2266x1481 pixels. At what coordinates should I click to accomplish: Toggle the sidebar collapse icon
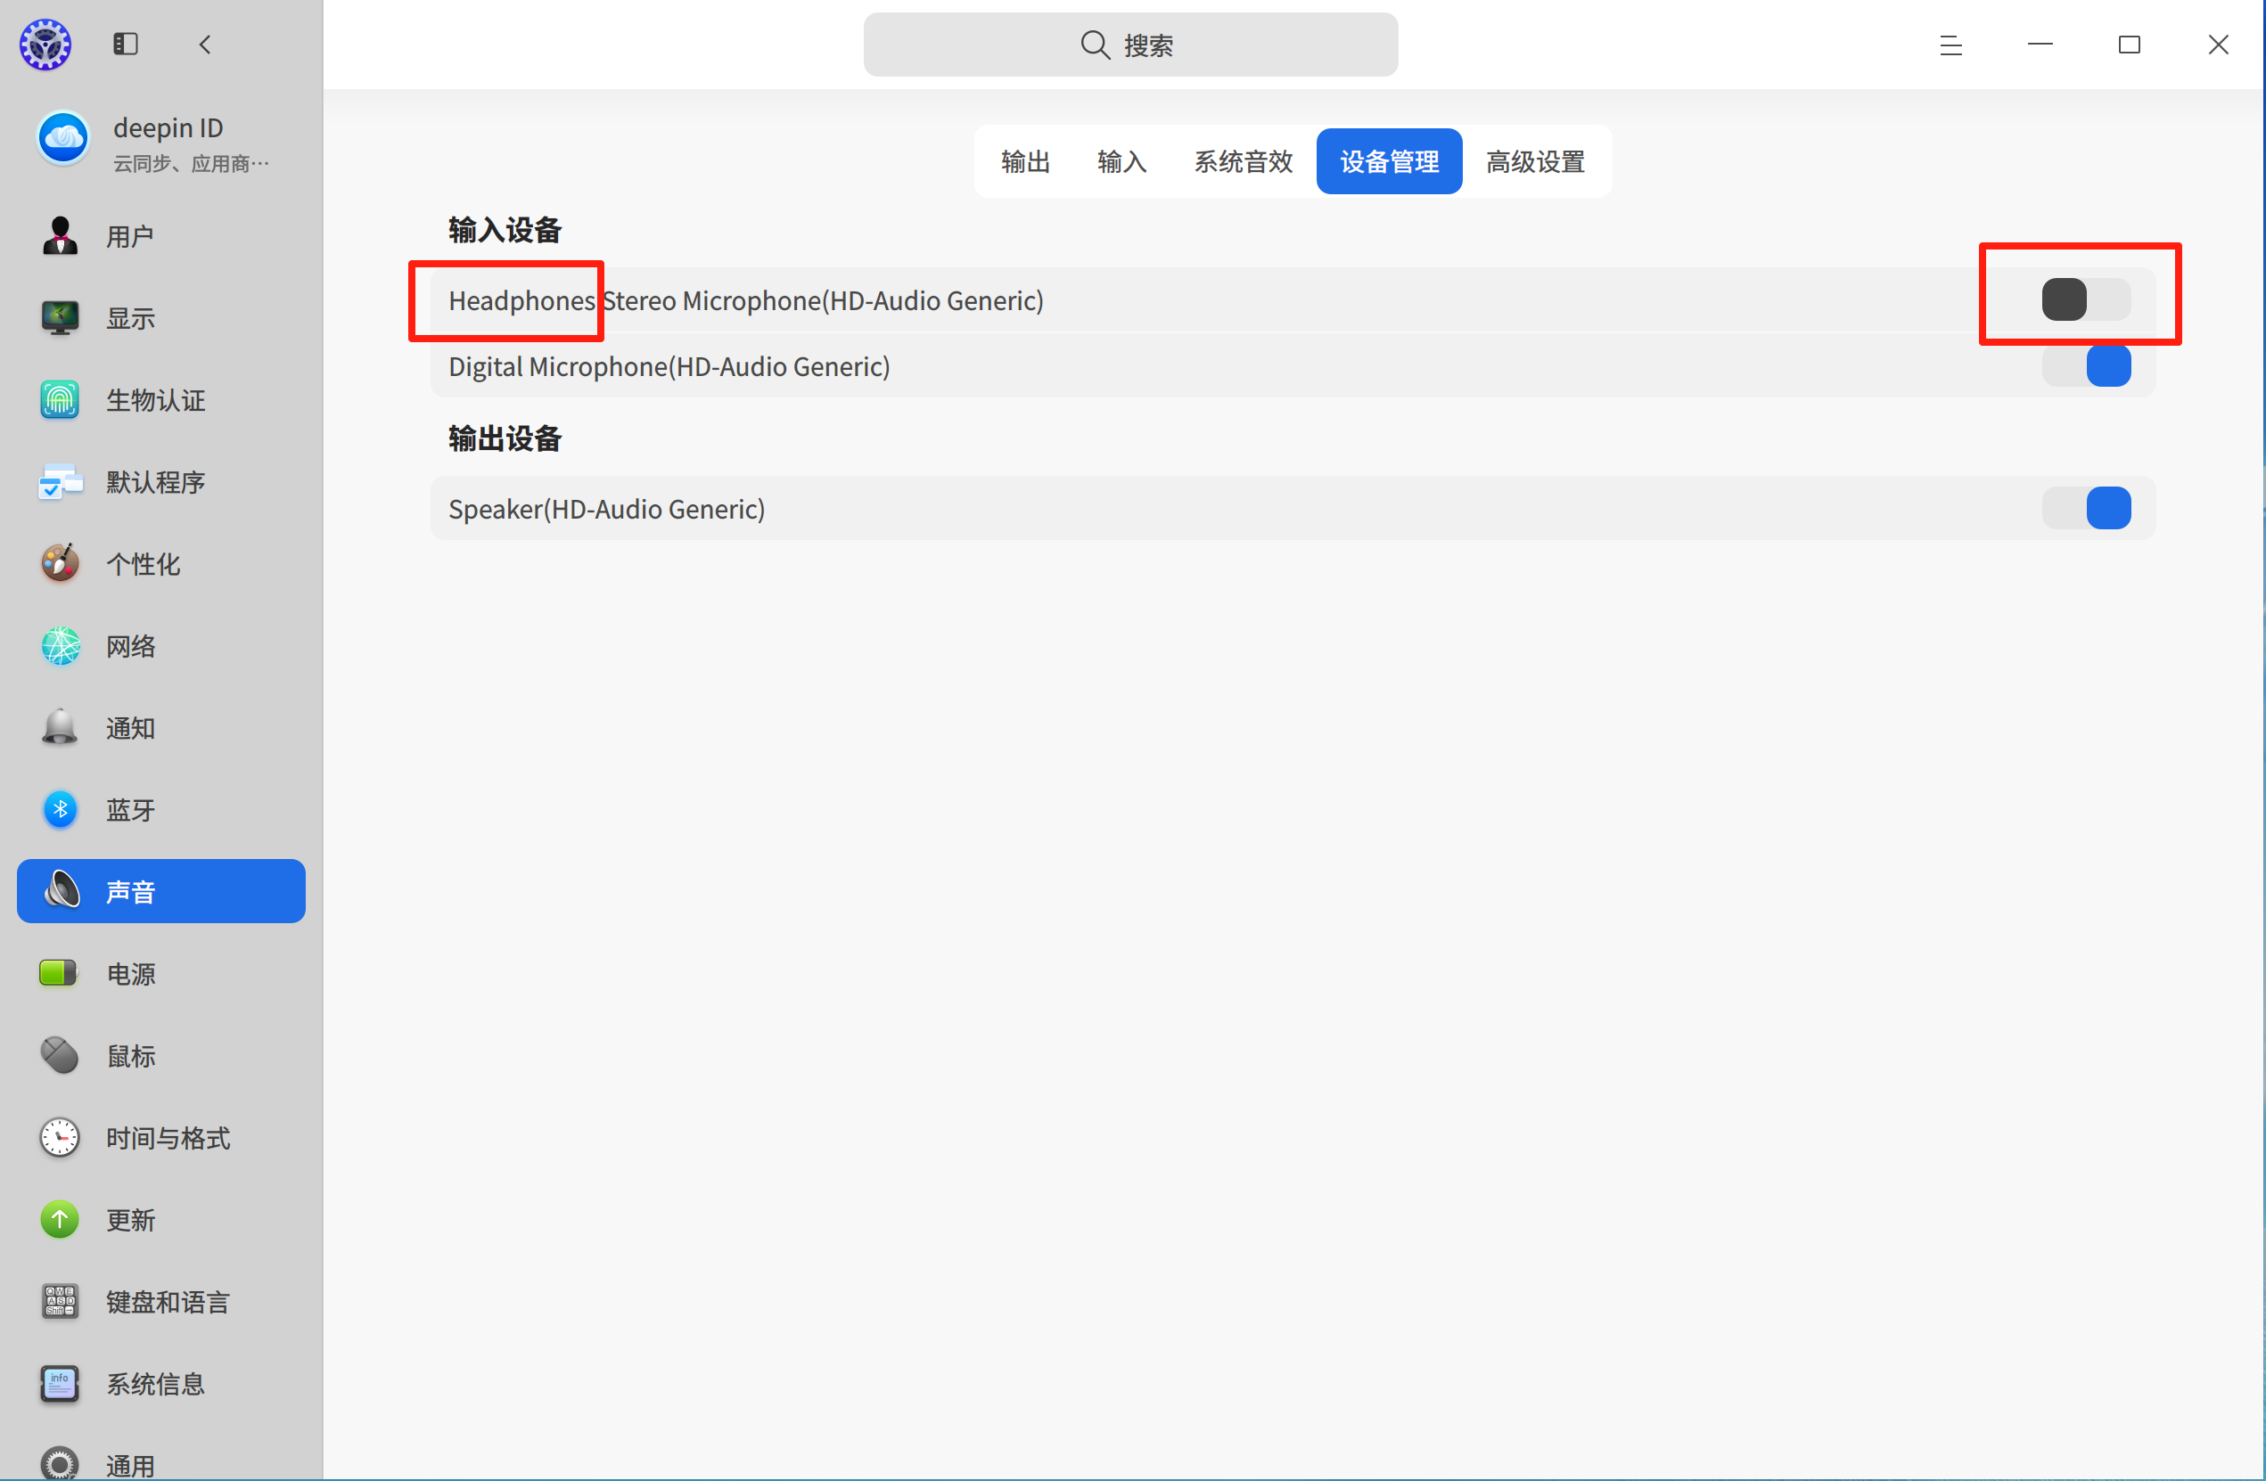pyautogui.click(x=125, y=44)
